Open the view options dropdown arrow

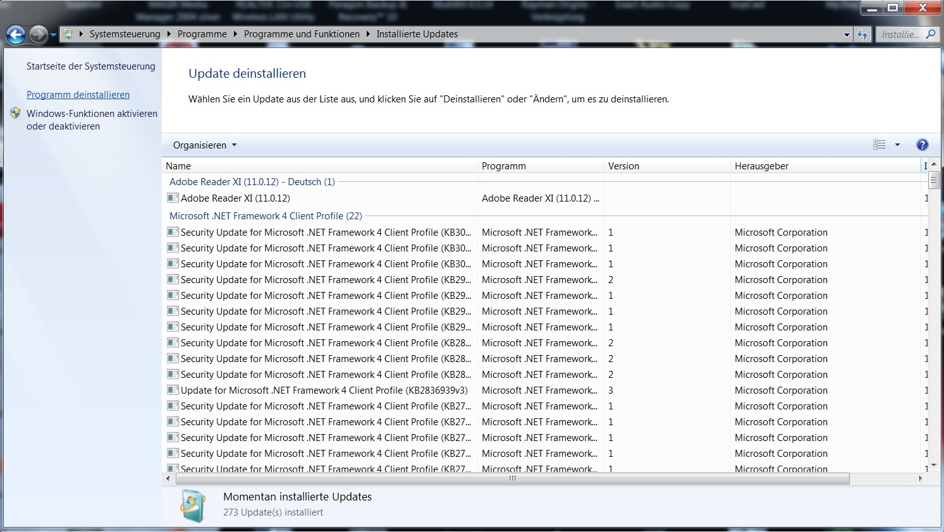click(x=897, y=145)
